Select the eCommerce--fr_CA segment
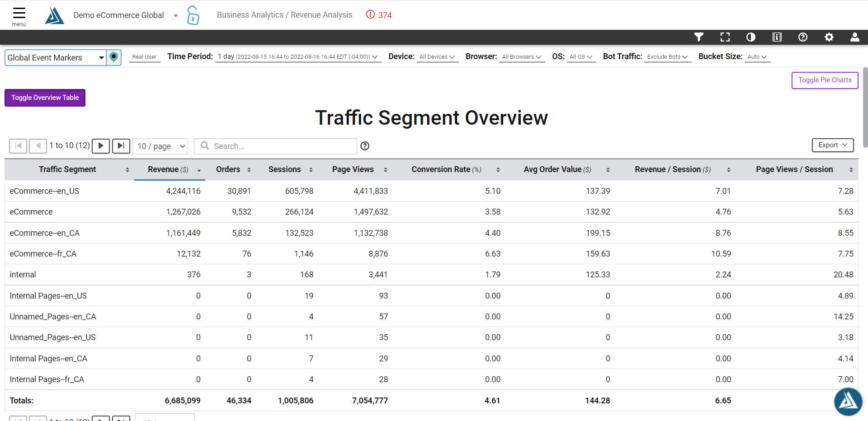This screenshot has height=421, width=868. pos(43,254)
